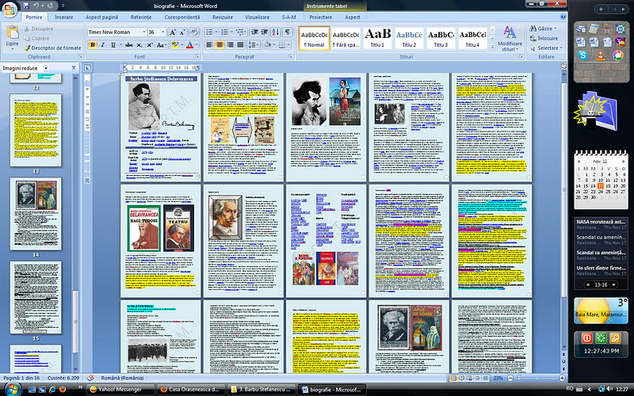
Task: Click shading paint bucket icon
Action: tap(266, 45)
